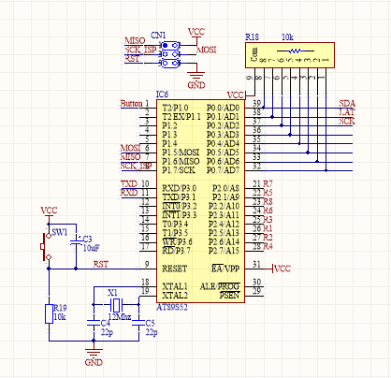The width and height of the screenshot is (391, 378).
Task: Select the MISO net label at pin 7
Action: click(131, 157)
